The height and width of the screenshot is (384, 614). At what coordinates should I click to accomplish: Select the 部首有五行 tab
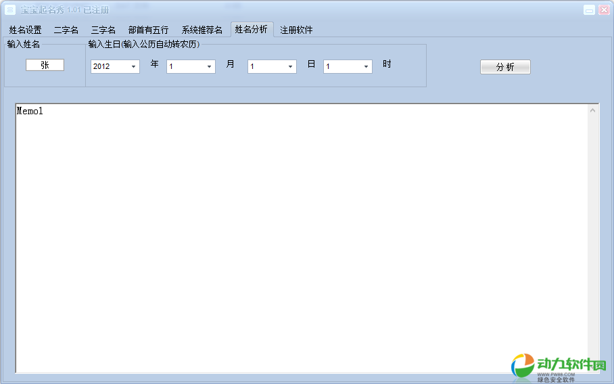(x=148, y=30)
